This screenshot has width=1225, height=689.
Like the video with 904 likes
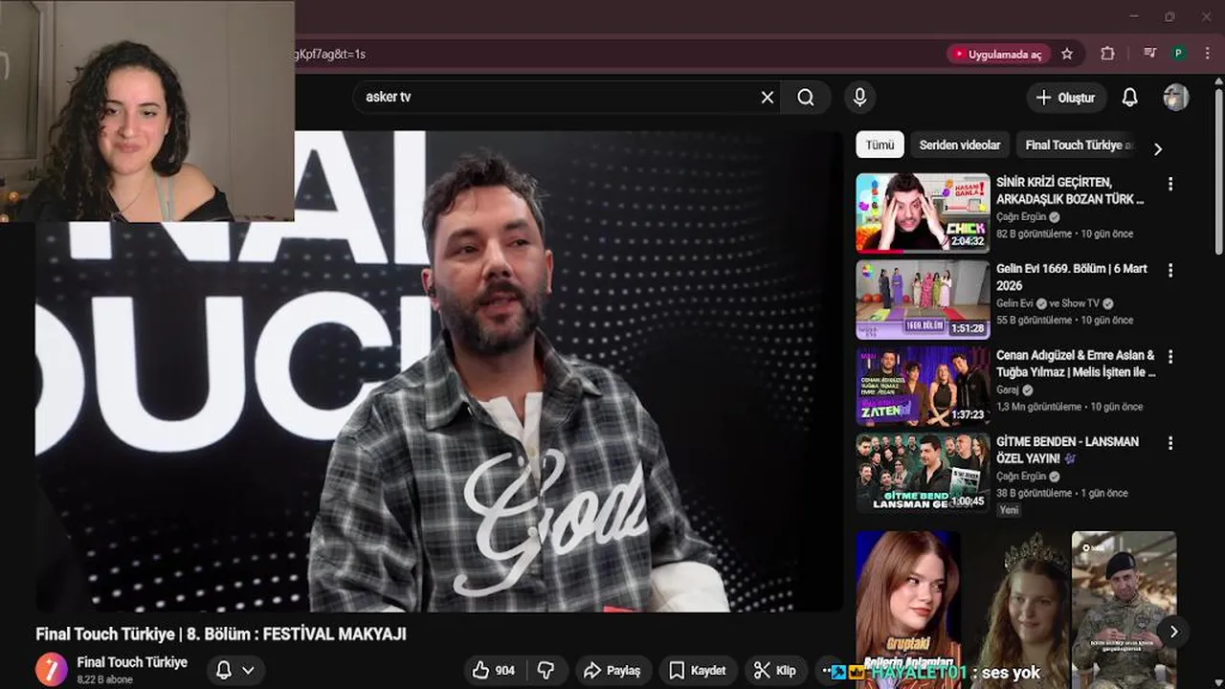[x=495, y=671]
